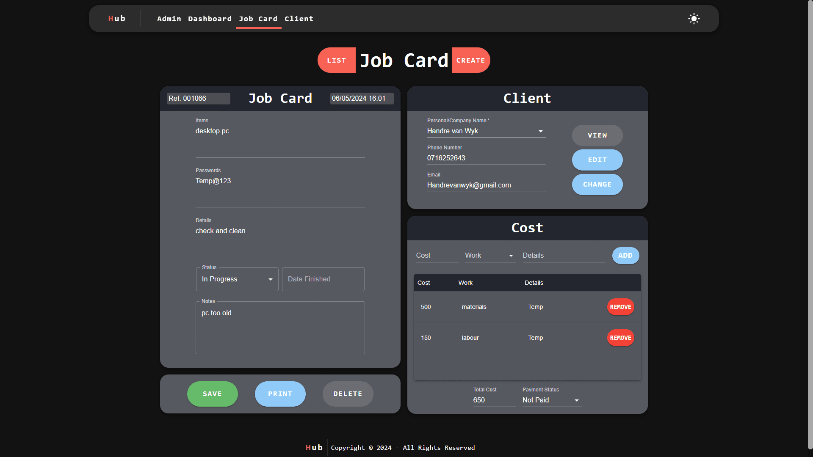Viewport: 813px width, 457px height.
Task: Remove the 500 materials cost line
Action: [620, 307]
